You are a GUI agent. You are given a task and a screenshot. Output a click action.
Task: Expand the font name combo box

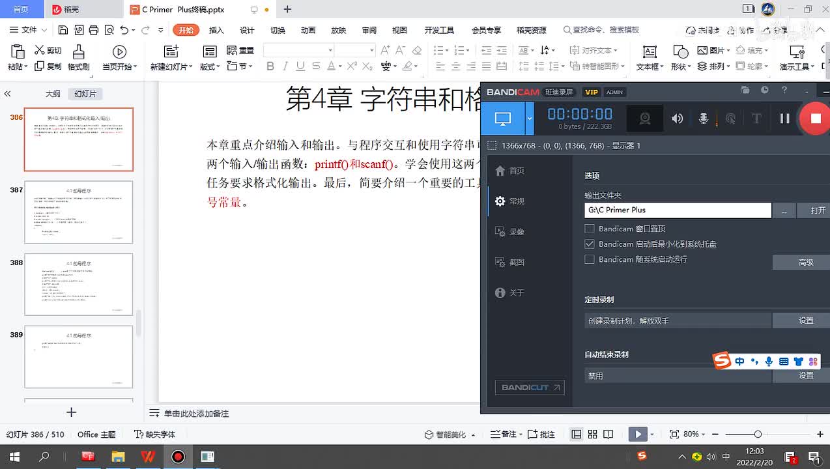tap(331, 50)
